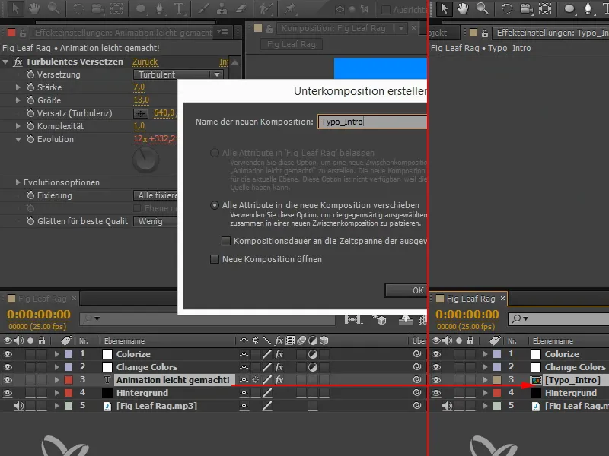Choose the Clone Stamp tool
The image size is (609, 456).
pyautogui.click(x=222, y=8)
